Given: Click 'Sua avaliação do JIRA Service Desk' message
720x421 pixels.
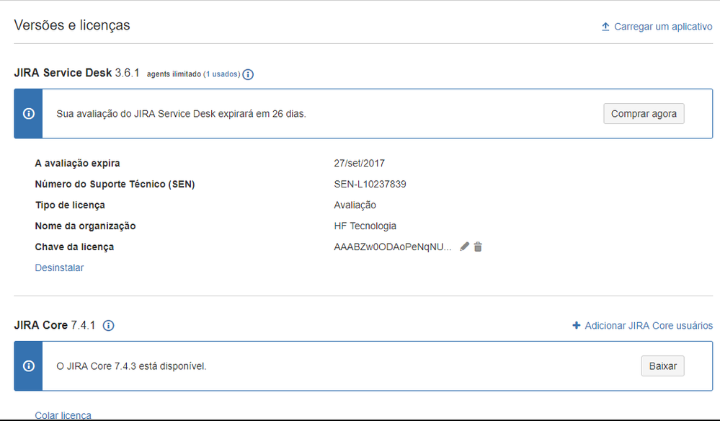Looking at the screenshot, I should click(181, 113).
